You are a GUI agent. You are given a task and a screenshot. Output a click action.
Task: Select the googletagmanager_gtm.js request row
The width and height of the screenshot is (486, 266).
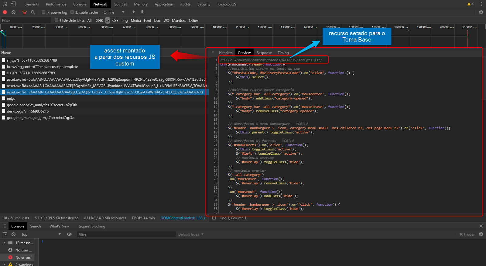click(x=104, y=117)
